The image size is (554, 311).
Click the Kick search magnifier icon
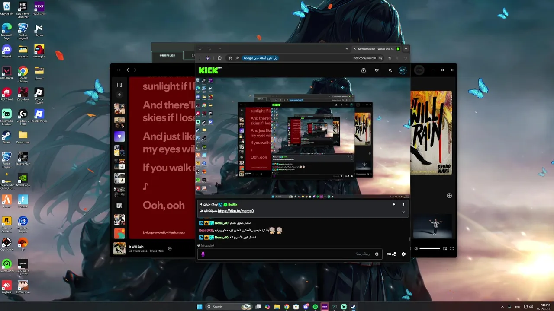click(390, 70)
